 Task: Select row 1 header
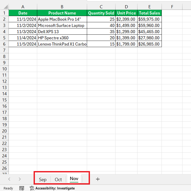tap(4, 13)
